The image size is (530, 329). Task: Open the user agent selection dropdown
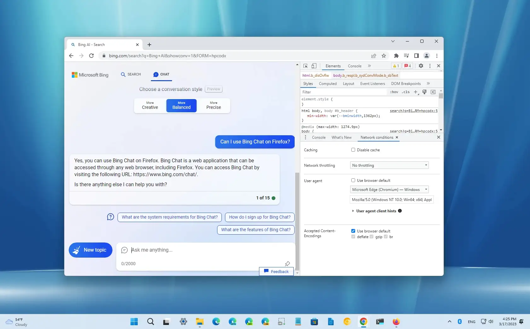(389, 189)
